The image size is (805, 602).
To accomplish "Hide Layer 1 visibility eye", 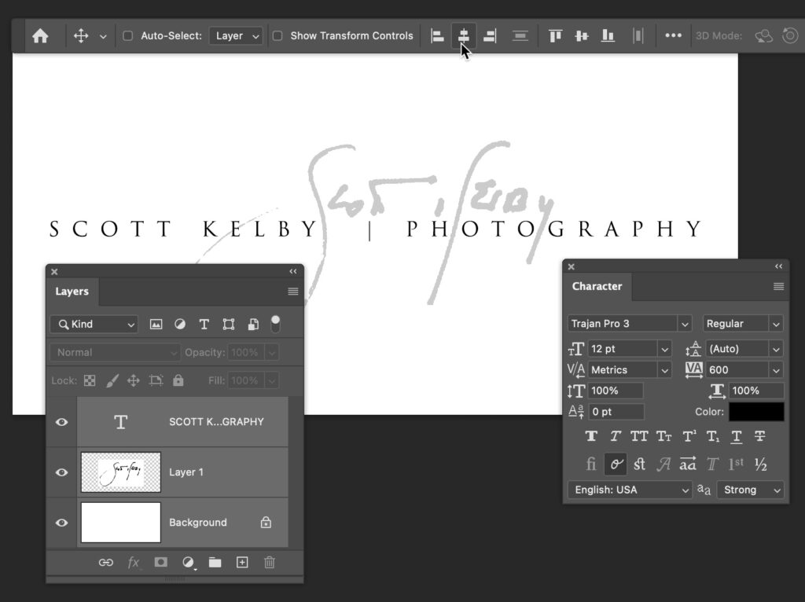I will 61,472.
